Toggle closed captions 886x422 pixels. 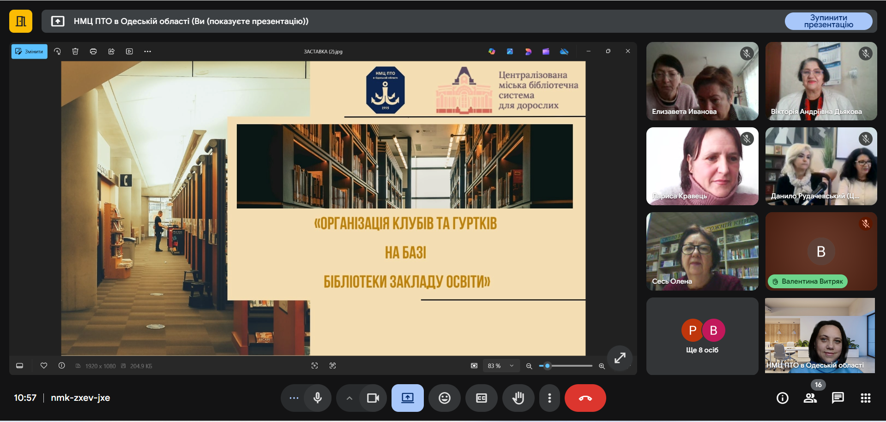tap(481, 398)
